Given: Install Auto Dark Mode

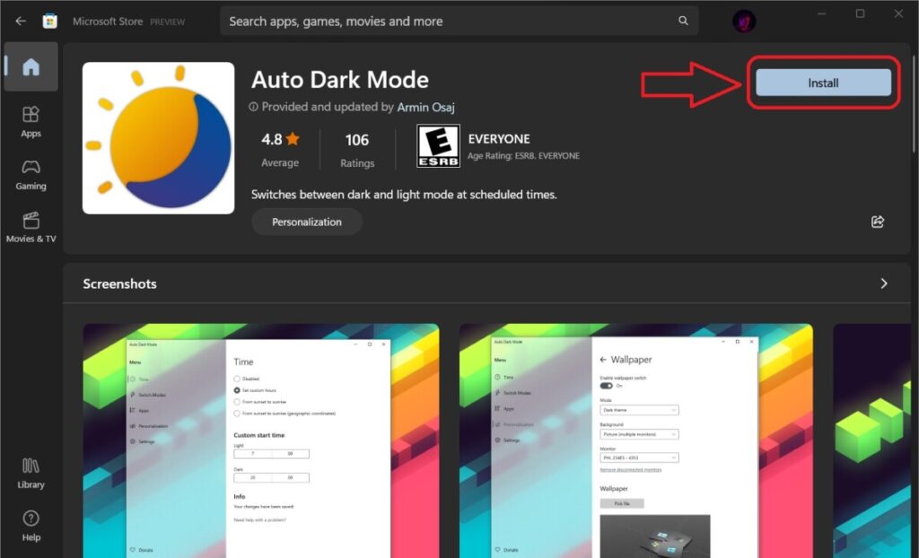Looking at the screenshot, I should click(823, 83).
